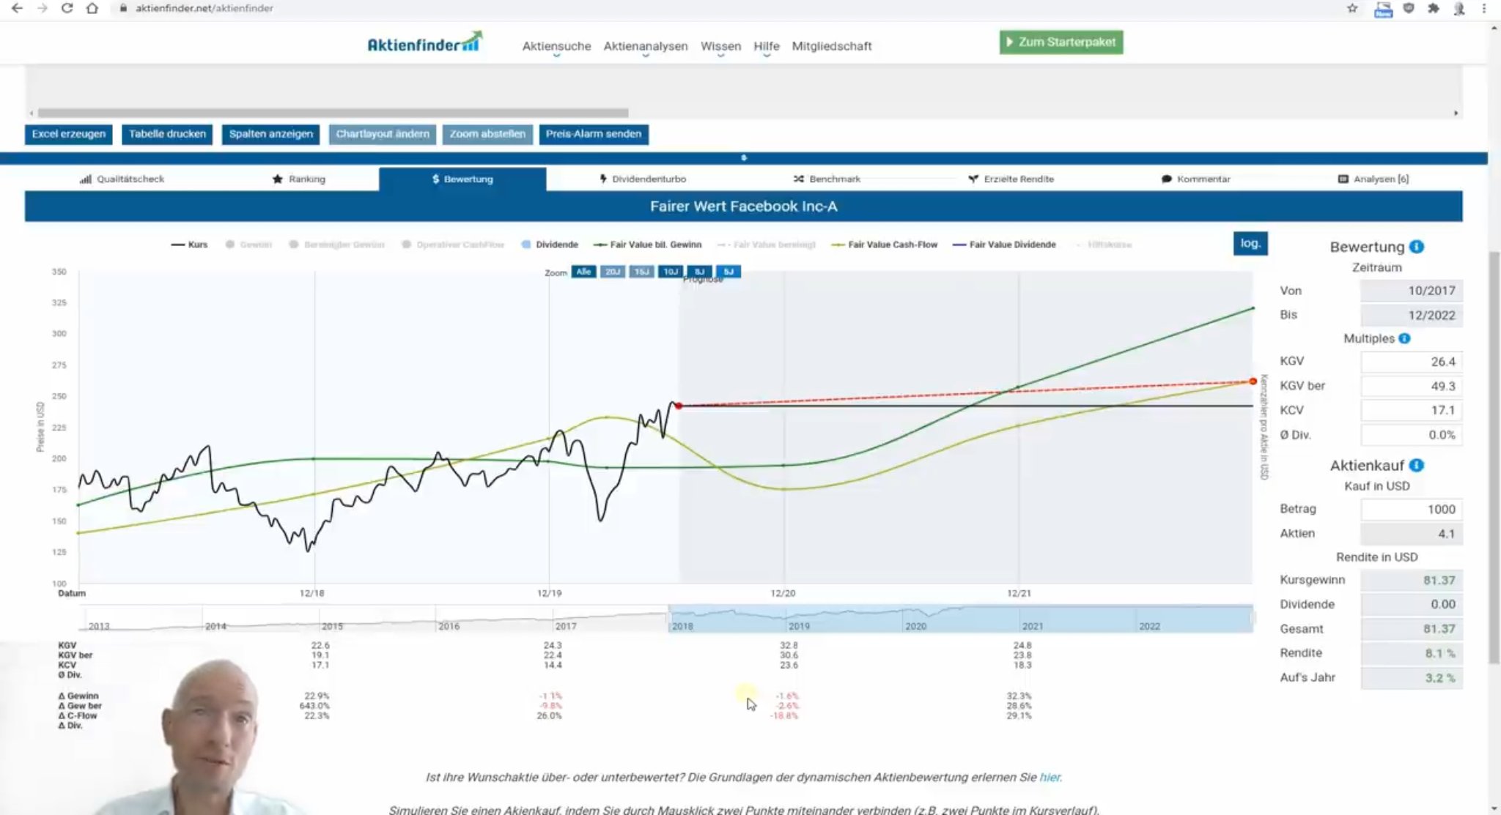Expand the Wissen menu

[720, 46]
